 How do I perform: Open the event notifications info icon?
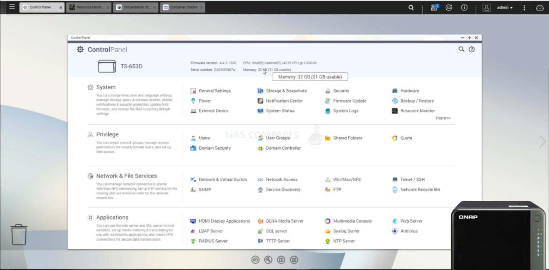click(x=464, y=7)
